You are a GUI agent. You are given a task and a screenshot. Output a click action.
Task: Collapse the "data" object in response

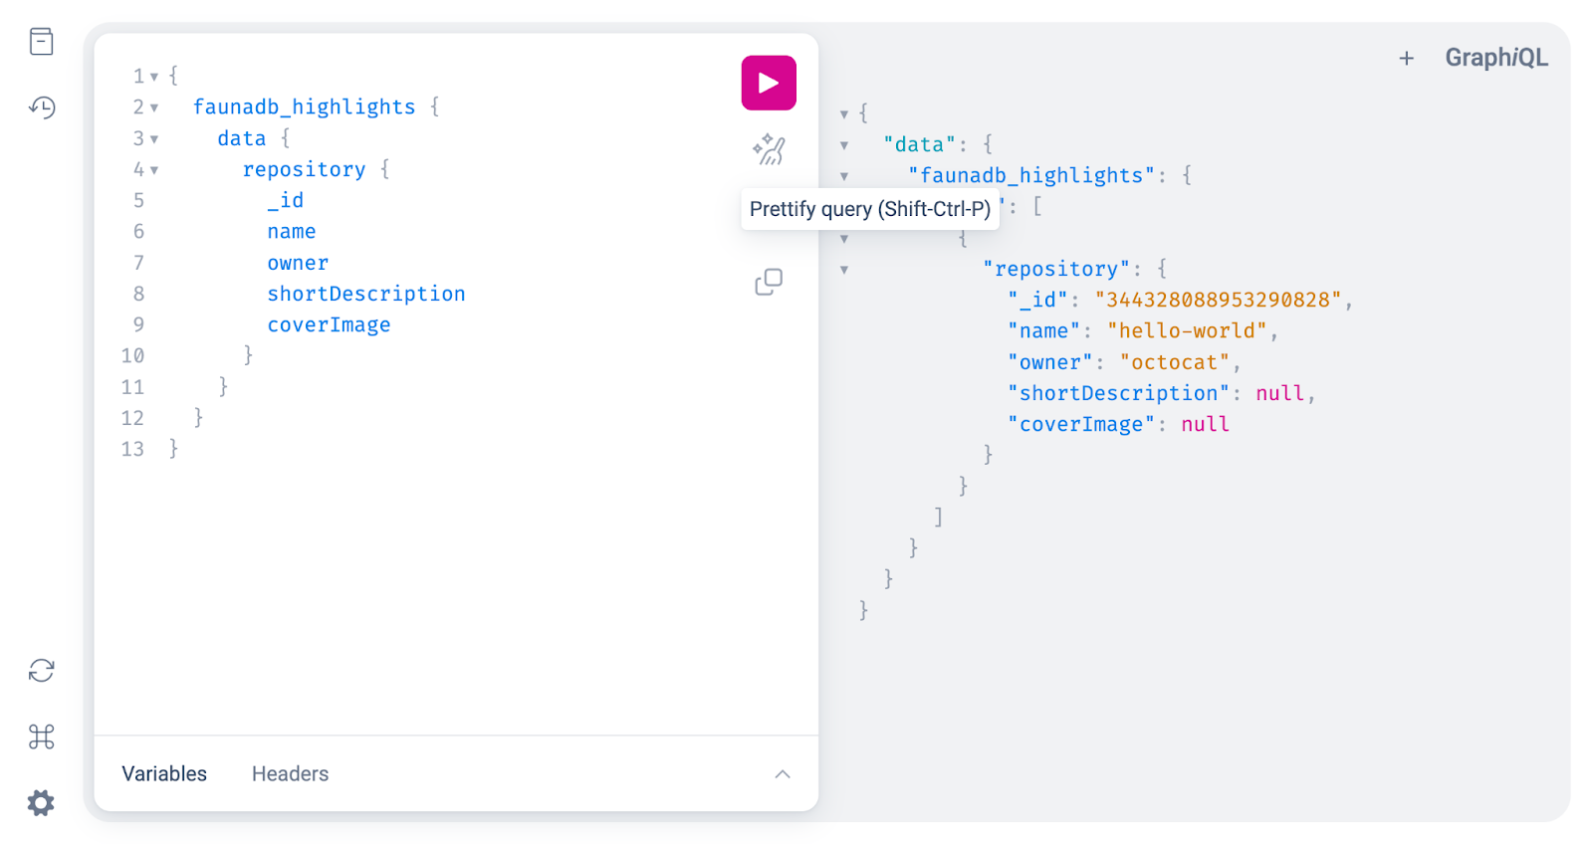coord(844,145)
